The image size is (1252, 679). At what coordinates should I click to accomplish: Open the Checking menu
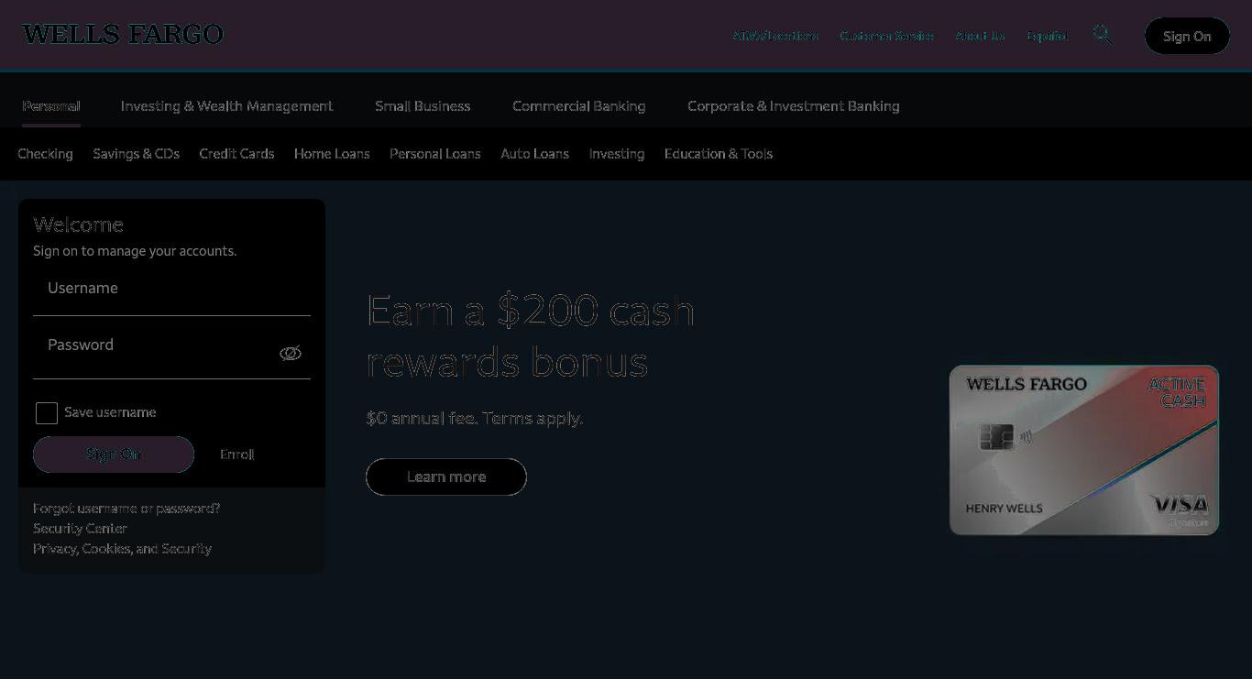(x=45, y=154)
